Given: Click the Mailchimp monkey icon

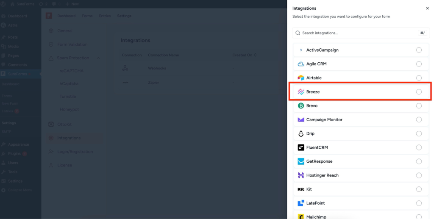Looking at the screenshot, I should coord(301,217).
